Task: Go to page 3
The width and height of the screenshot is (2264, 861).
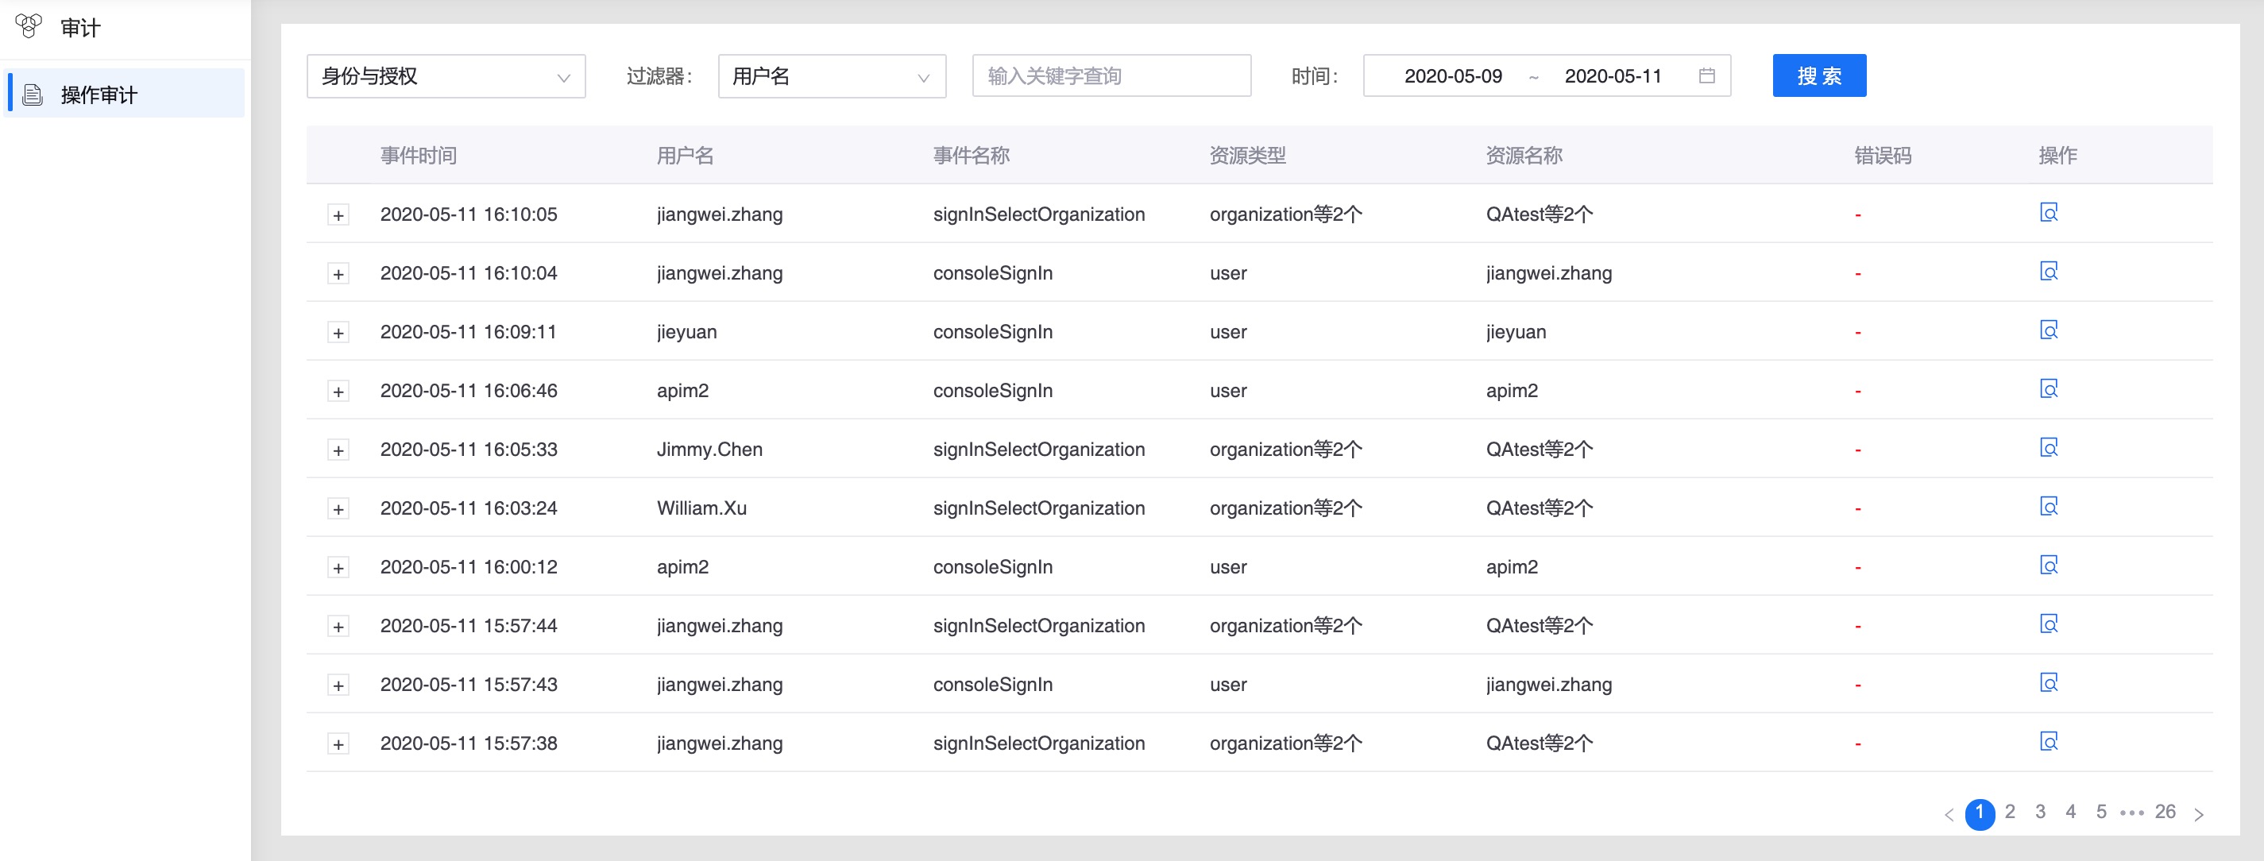Action: point(2040,812)
